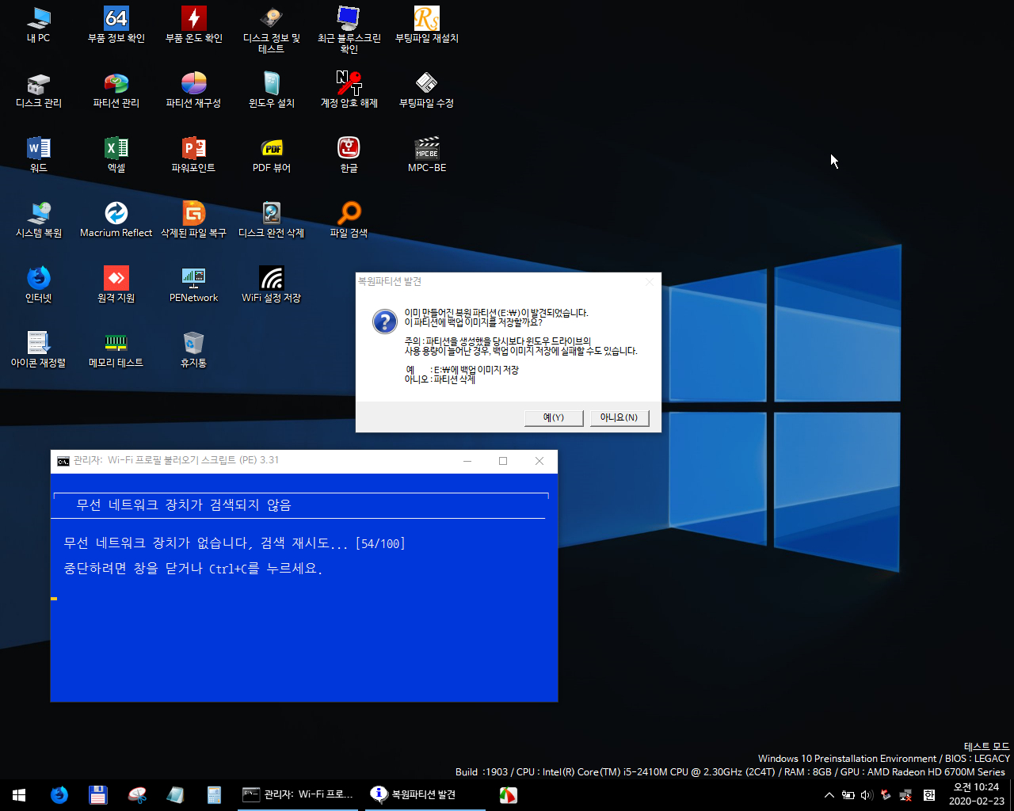Viewport: 1014px width, 811px height.
Task: Toggle the 한 input language indicator
Action: pyautogui.click(x=929, y=795)
